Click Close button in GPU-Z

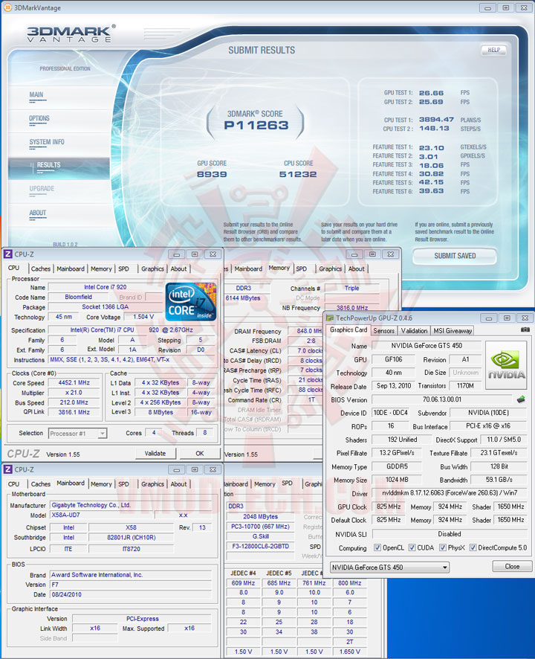pos(512,567)
